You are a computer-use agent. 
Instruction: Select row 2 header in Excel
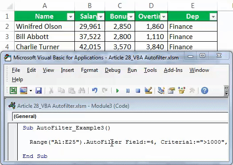7,27
